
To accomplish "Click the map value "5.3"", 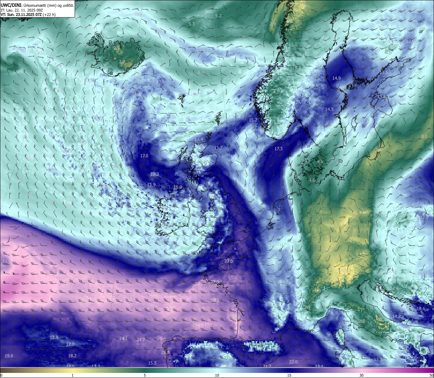I will pyautogui.click(x=192, y=24).
